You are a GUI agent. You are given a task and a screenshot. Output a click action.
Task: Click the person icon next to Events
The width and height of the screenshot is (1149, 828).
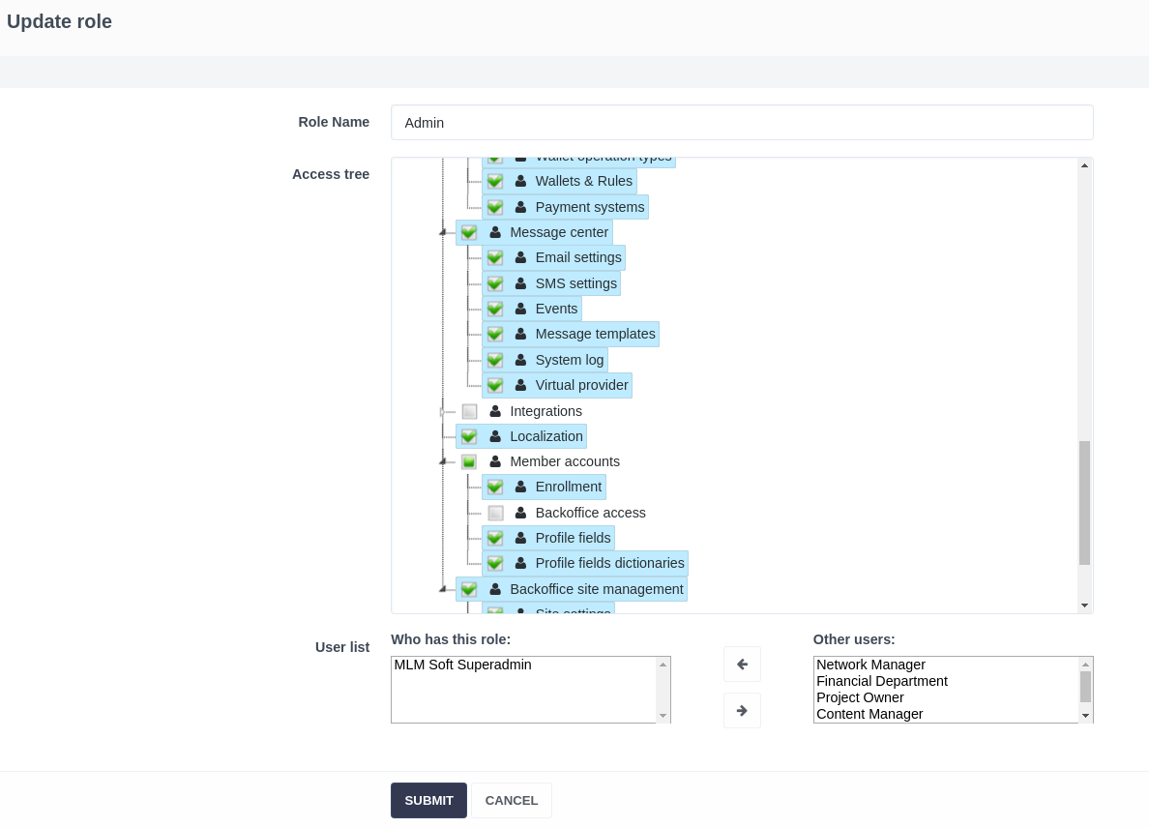tap(520, 310)
